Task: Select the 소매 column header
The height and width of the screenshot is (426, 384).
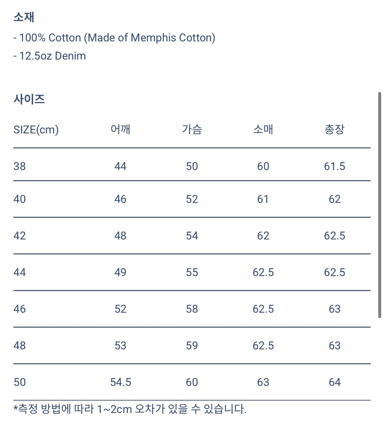Action: 263,129
